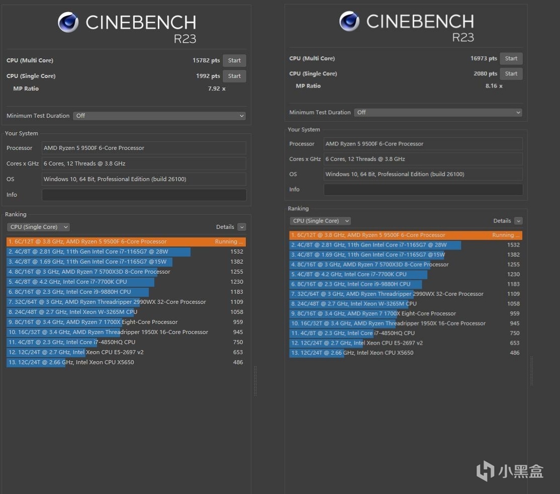The image size is (560, 494).
Task: Select i7-1165G7 @ 28W row, right window
Action: click(x=406, y=245)
